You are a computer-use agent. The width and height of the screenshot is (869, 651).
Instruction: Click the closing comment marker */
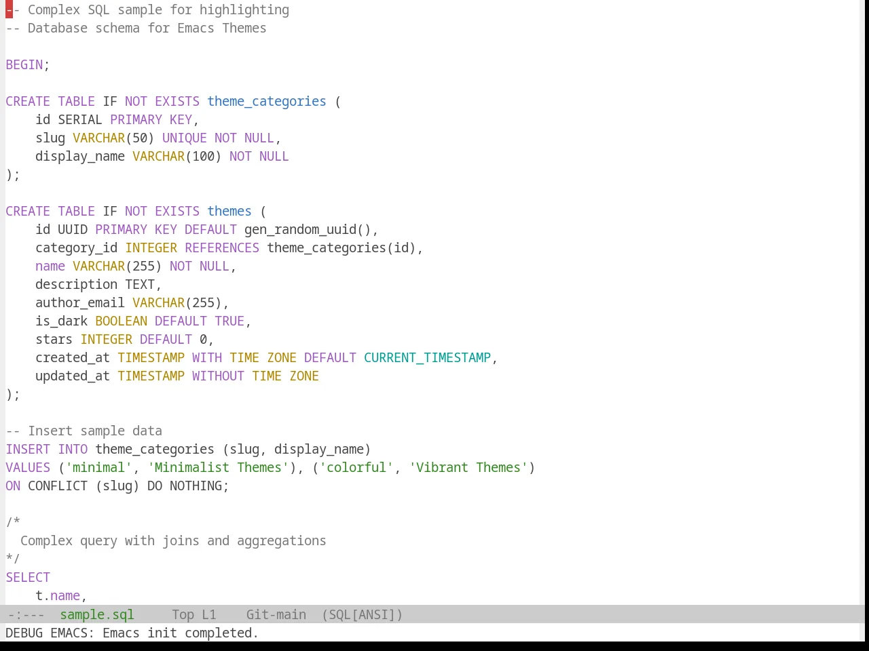[13, 559]
